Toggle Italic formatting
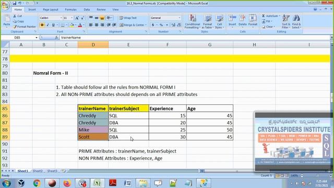The width and height of the screenshot is (334, 188). click(x=47, y=25)
